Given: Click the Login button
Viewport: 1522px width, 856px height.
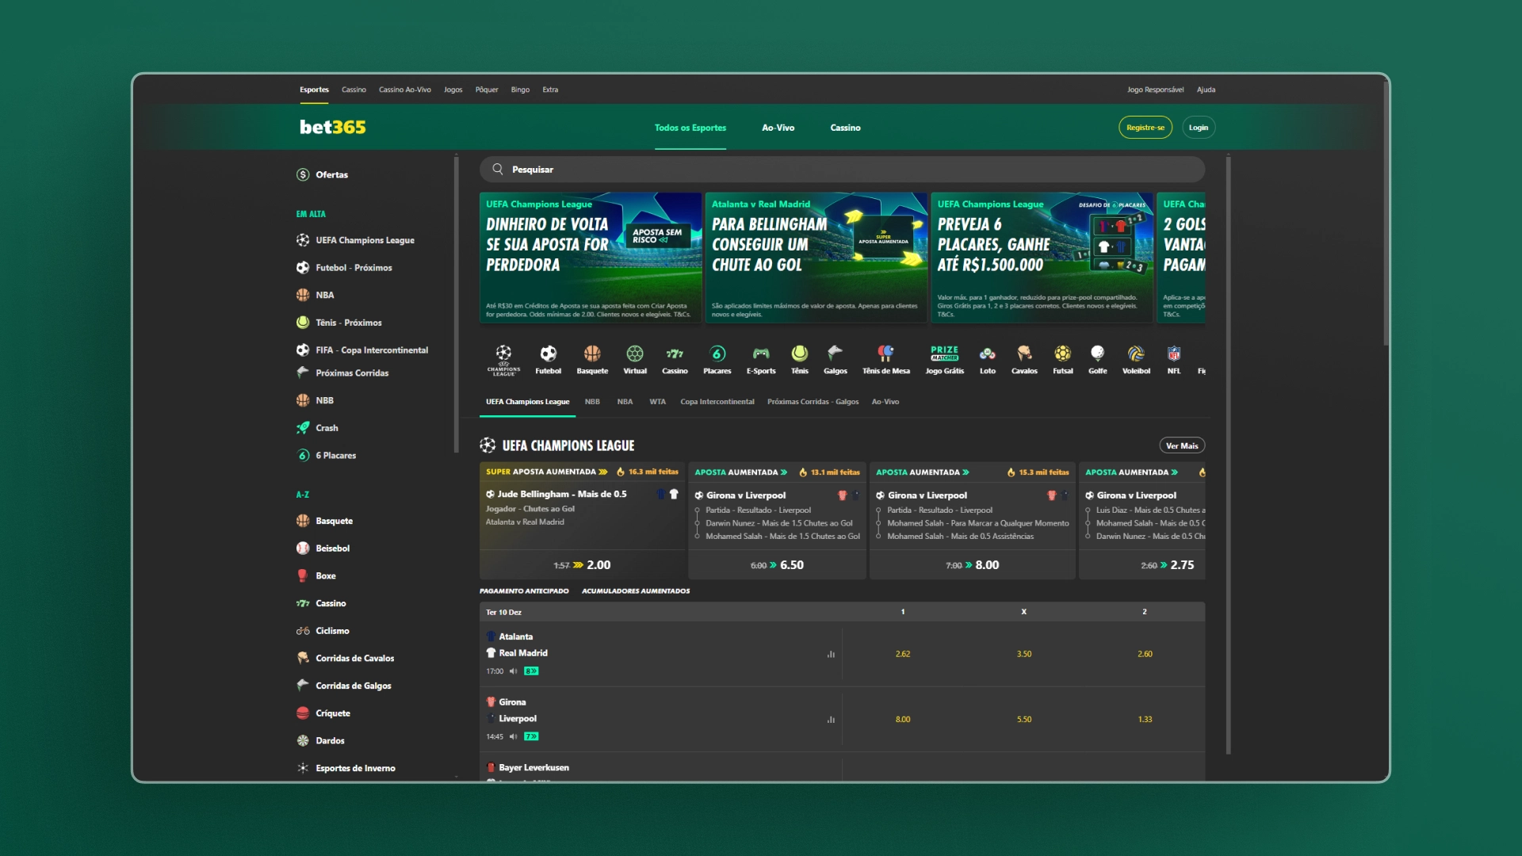Looking at the screenshot, I should [1197, 128].
